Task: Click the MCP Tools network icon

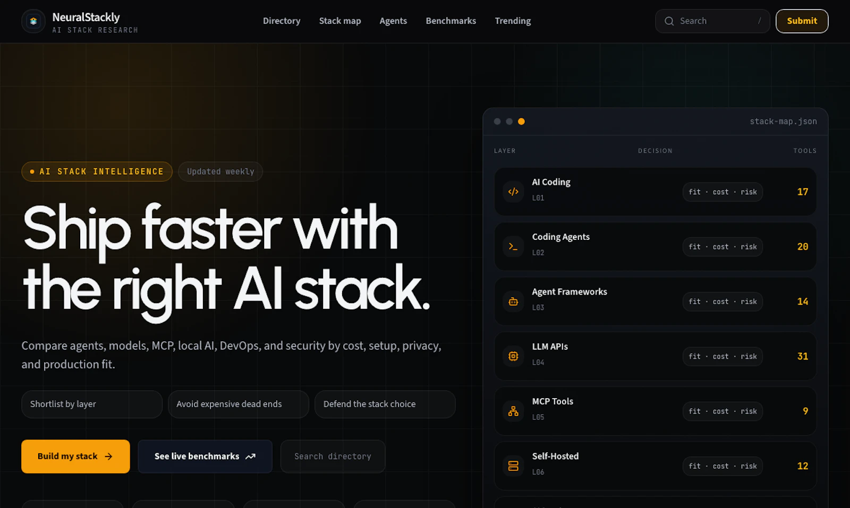Action: 513,411
